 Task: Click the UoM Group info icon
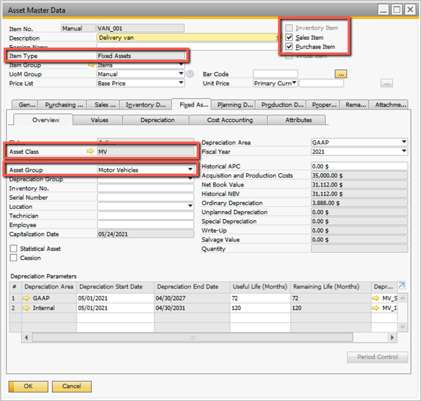[190, 73]
